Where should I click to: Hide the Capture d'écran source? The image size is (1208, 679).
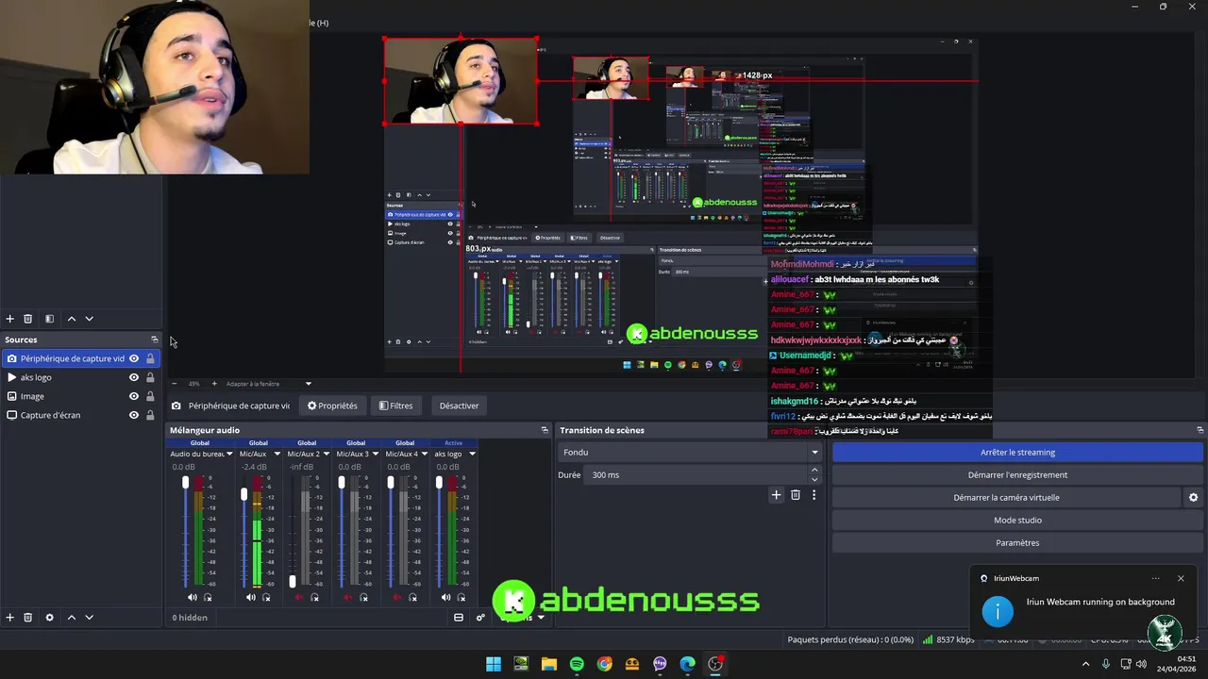(134, 415)
